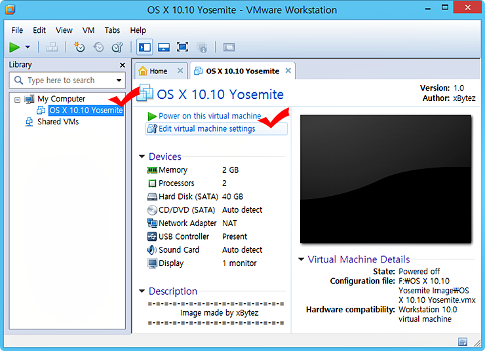Click the green Power On toolbar button
Viewport: 485px width, 351px height.
14,47
